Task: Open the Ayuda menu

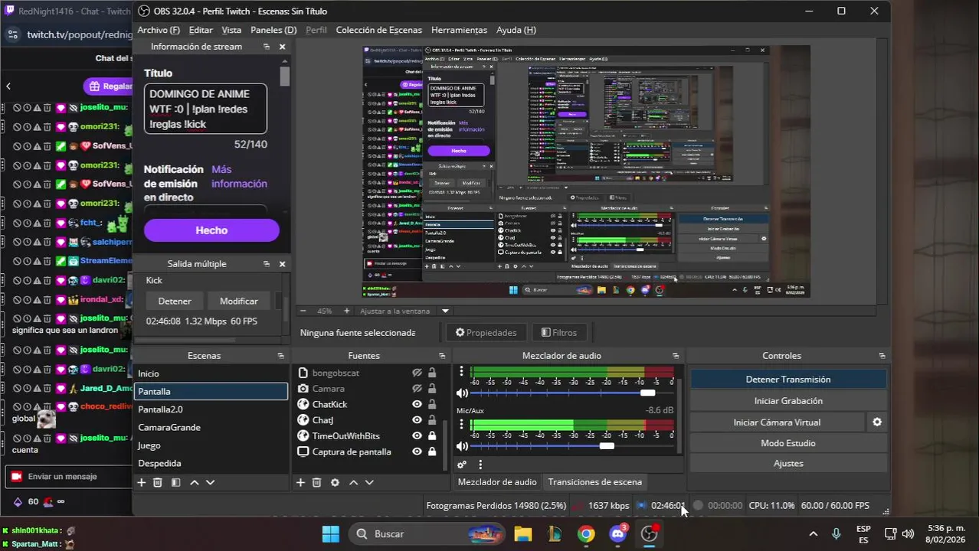Action: pos(516,30)
